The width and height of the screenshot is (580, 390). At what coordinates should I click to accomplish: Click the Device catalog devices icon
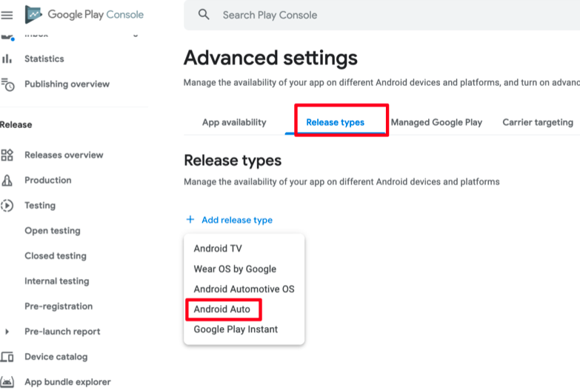click(7, 357)
